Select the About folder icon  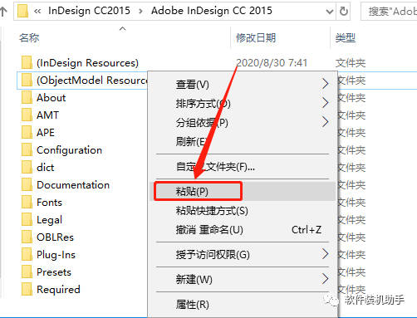point(27,98)
